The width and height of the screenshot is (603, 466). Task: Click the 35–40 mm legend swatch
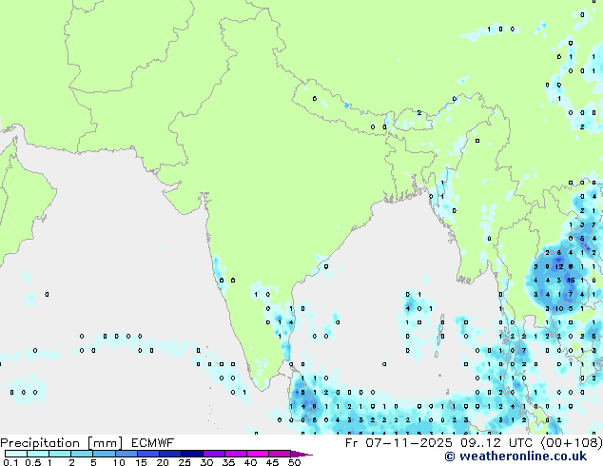(x=236, y=454)
